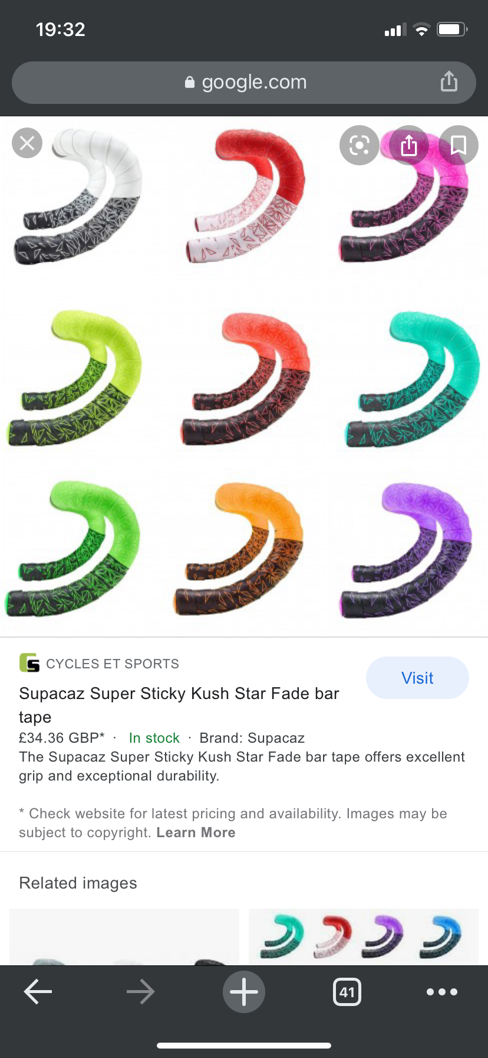The image size is (488, 1058).
Task: Close the image preview with X icon
Action: [x=27, y=143]
